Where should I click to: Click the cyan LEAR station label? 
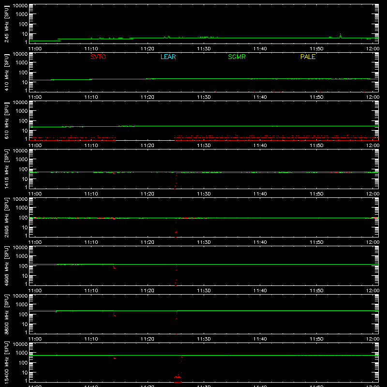(x=168, y=57)
